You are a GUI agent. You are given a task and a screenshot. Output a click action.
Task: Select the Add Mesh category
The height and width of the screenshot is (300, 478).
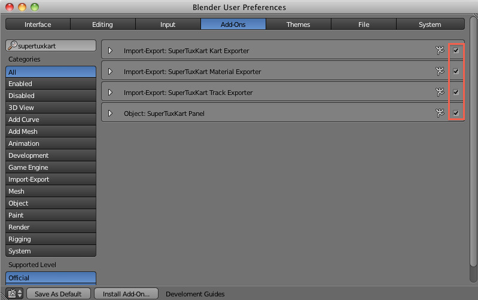(51, 131)
